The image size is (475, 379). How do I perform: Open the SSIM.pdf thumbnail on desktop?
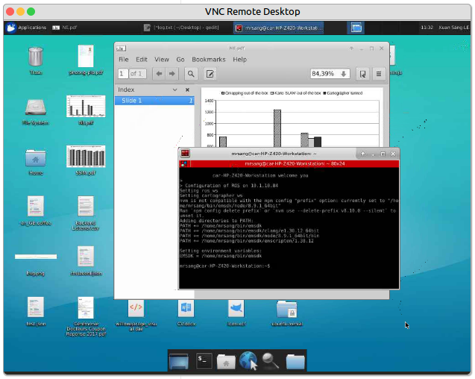point(86,160)
